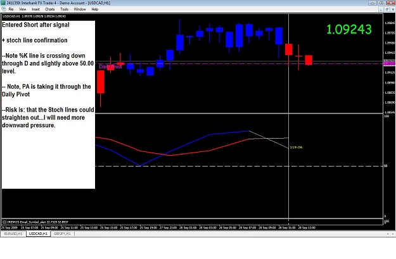This screenshot has height=259, width=396.
Task: Minimize the inner USDCAD chart window
Action: tap(381, 9)
